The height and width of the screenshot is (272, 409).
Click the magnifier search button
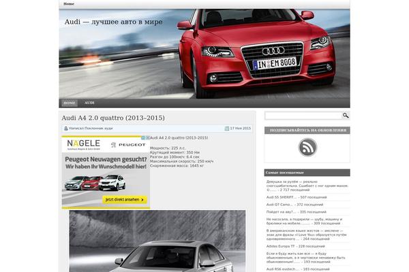click(346, 116)
